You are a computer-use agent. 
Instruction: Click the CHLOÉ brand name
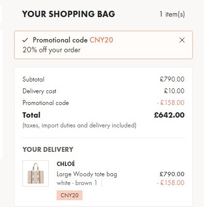[x=66, y=164]
